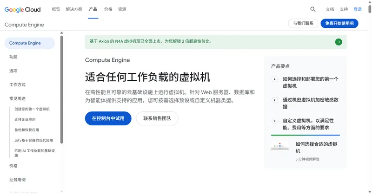Jump to 功能 sidebar section

pos(13,57)
